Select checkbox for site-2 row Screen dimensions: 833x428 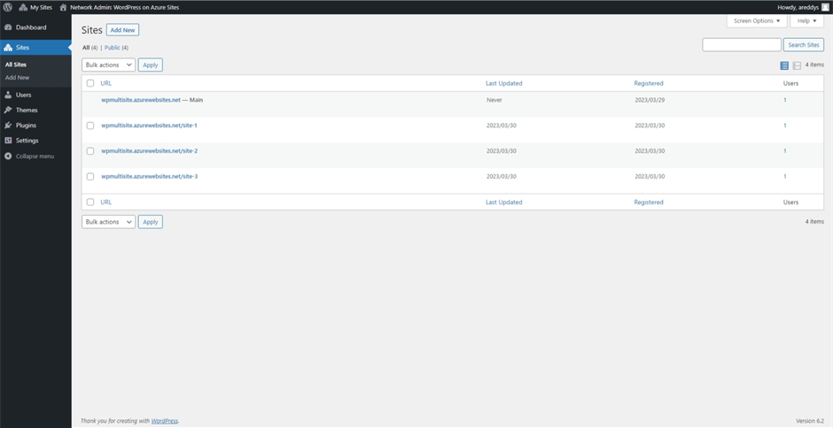[x=90, y=151]
